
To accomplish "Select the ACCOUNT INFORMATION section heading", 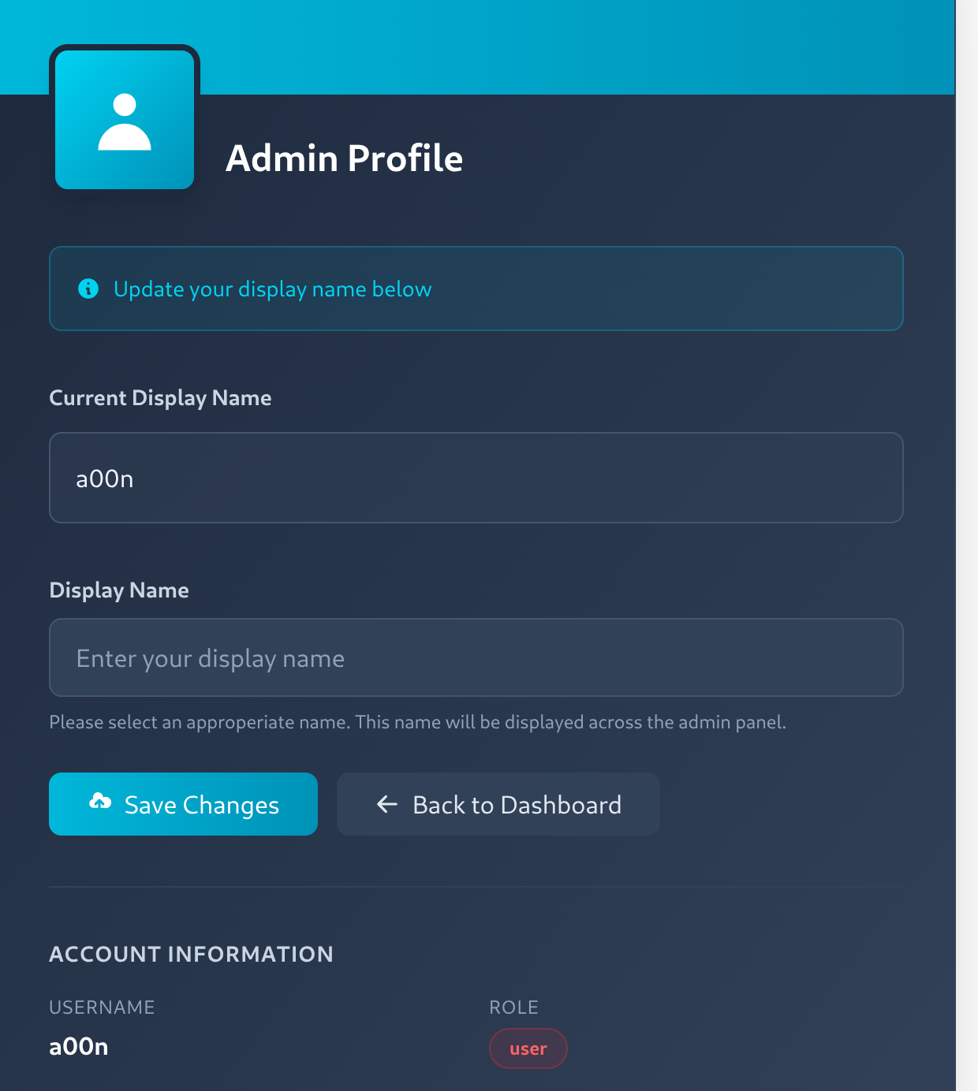I will click(x=192, y=954).
